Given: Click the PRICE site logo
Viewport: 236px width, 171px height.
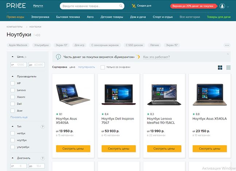Looking at the screenshot, I should (16, 6).
